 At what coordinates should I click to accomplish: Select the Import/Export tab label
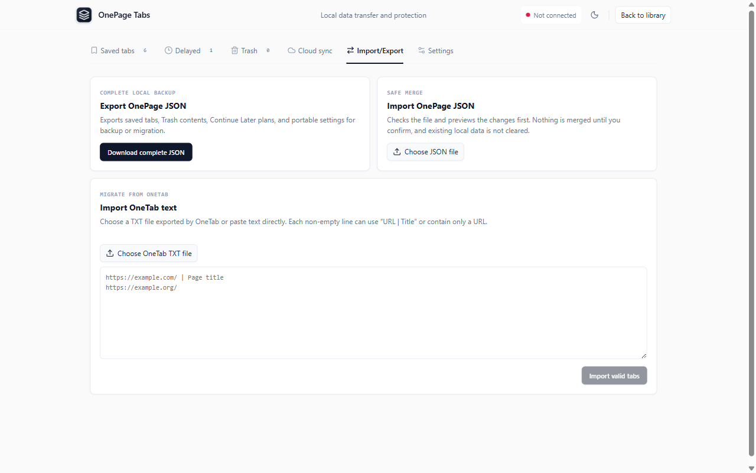pyautogui.click(x=380, y=51)
